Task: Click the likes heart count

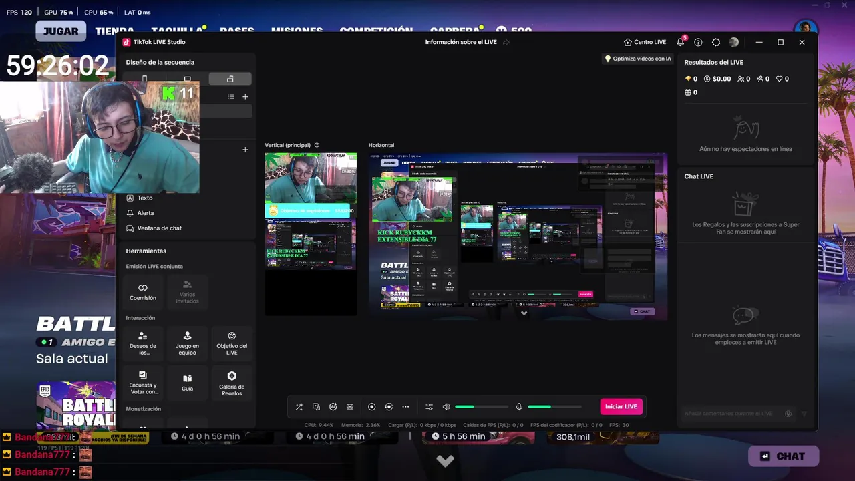Action: click(x=782, y=79)
